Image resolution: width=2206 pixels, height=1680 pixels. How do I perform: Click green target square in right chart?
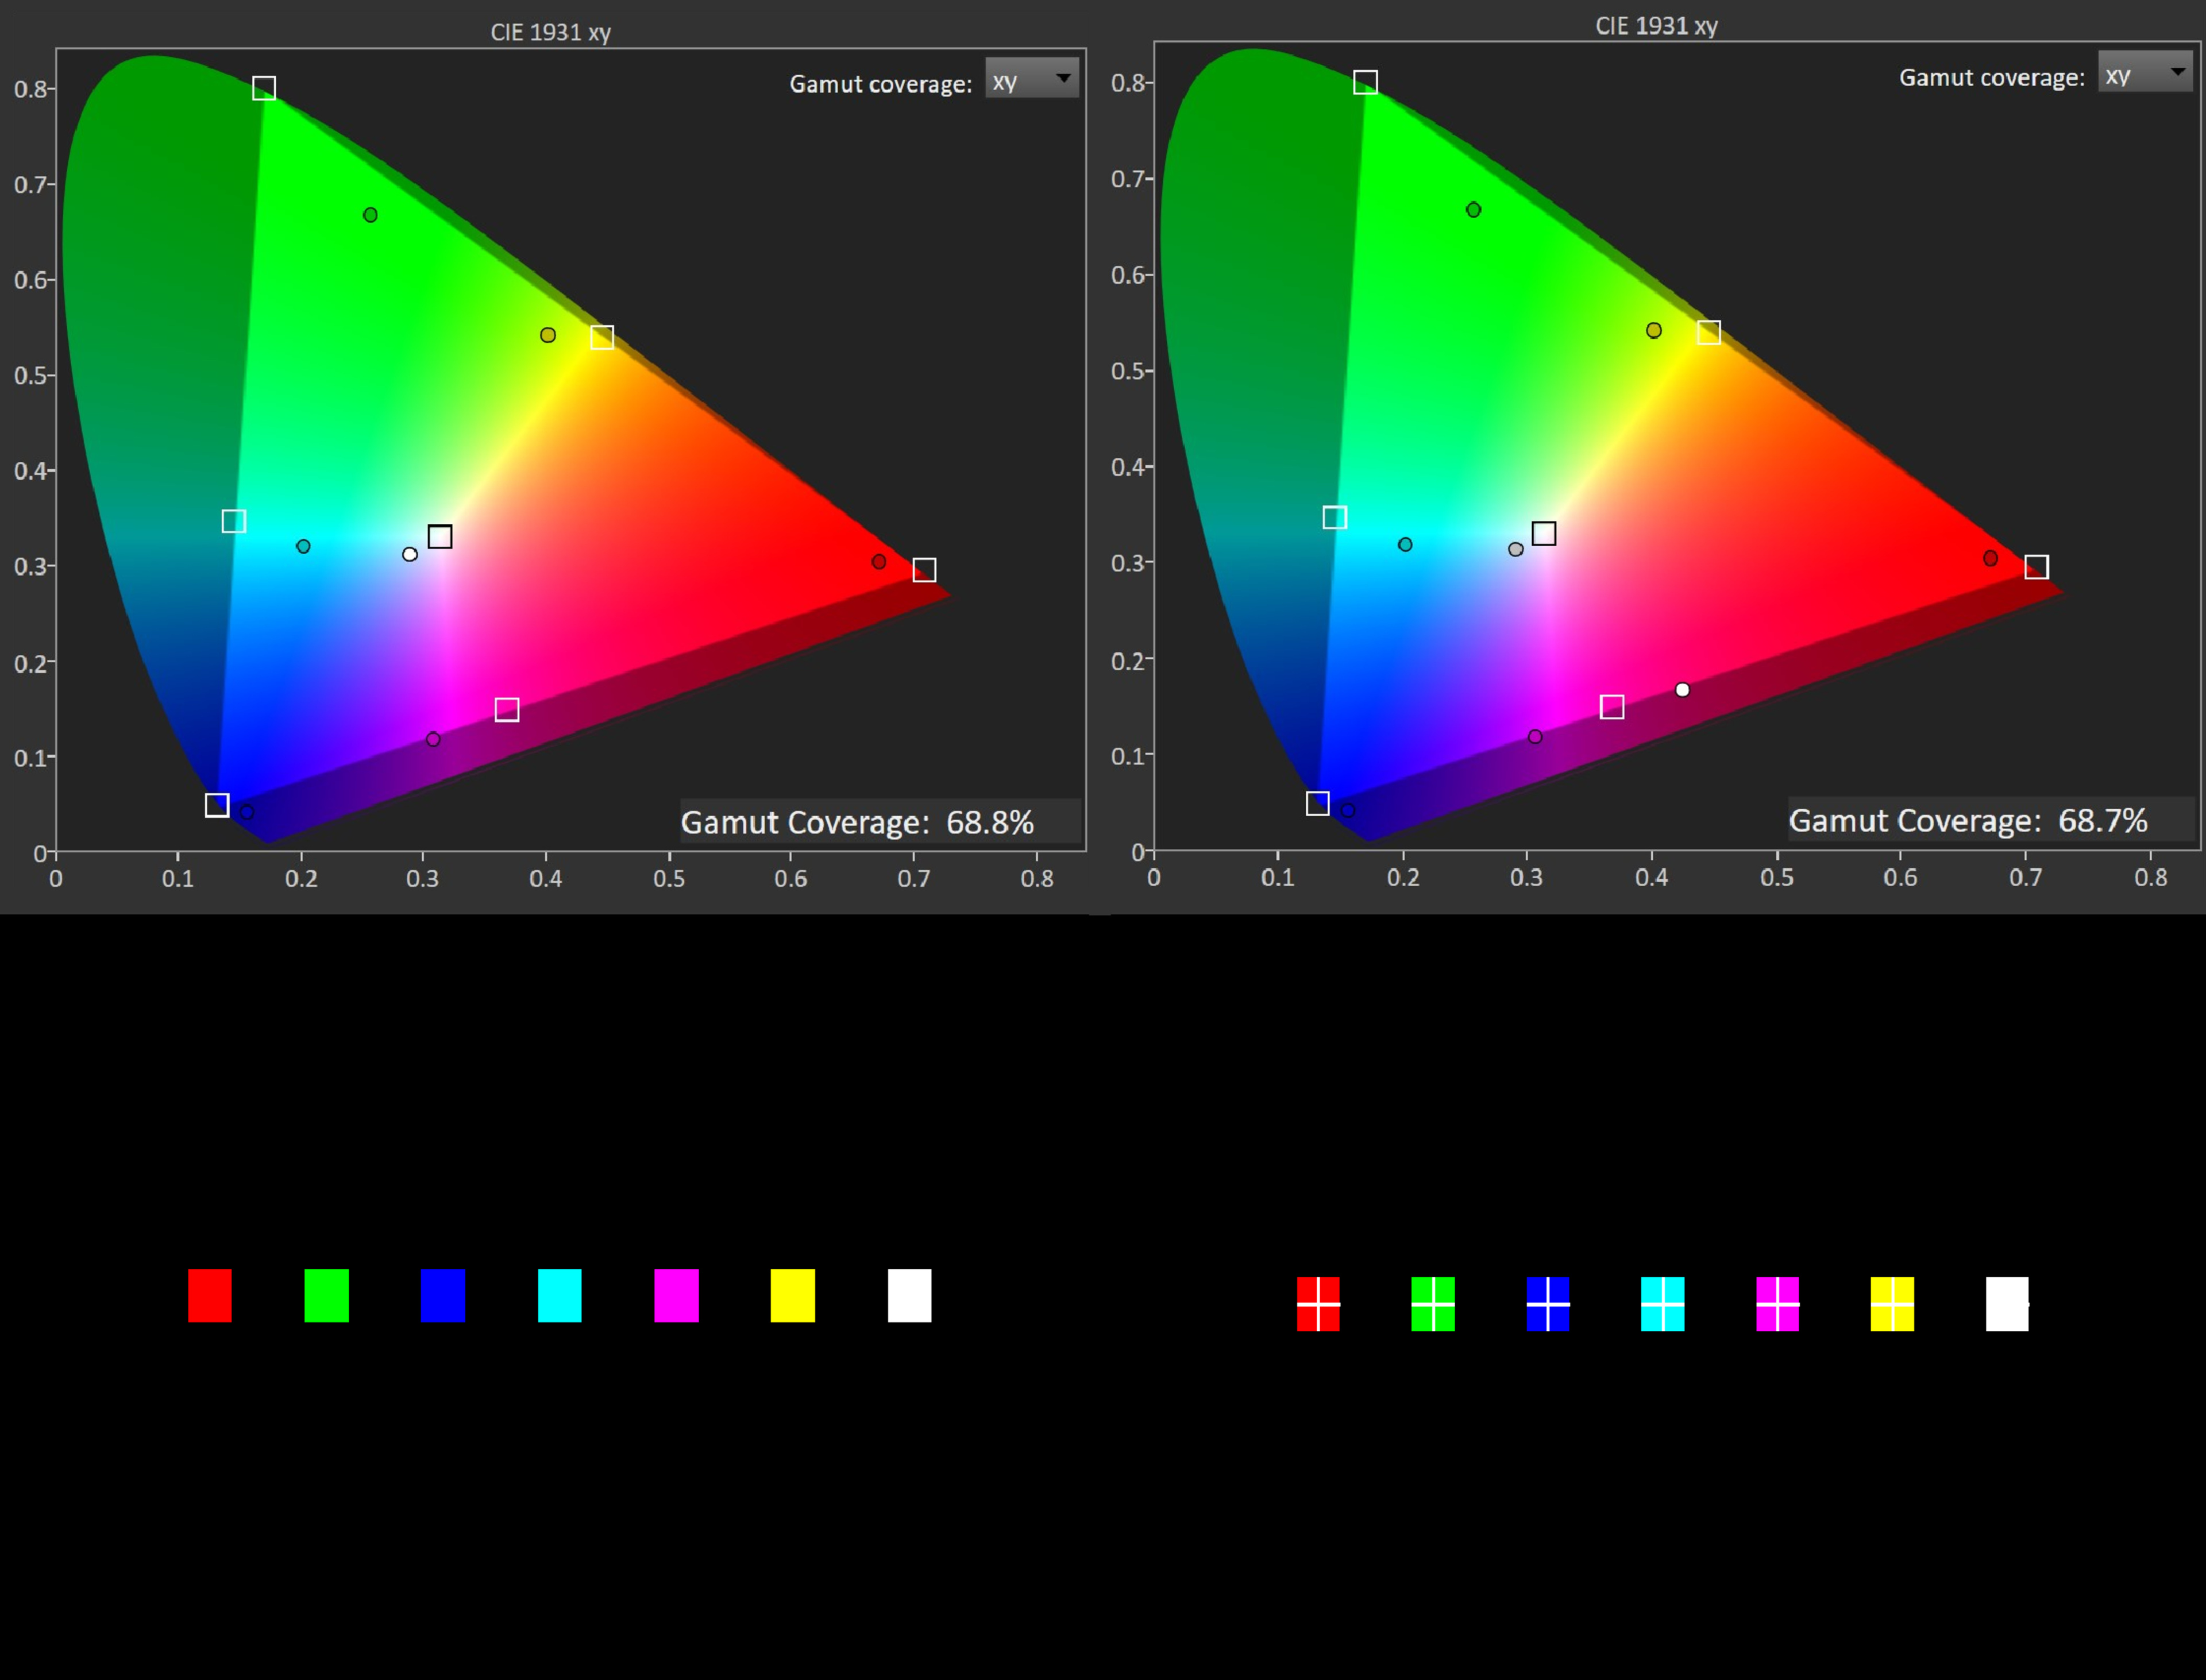(x=1365, y=82)
